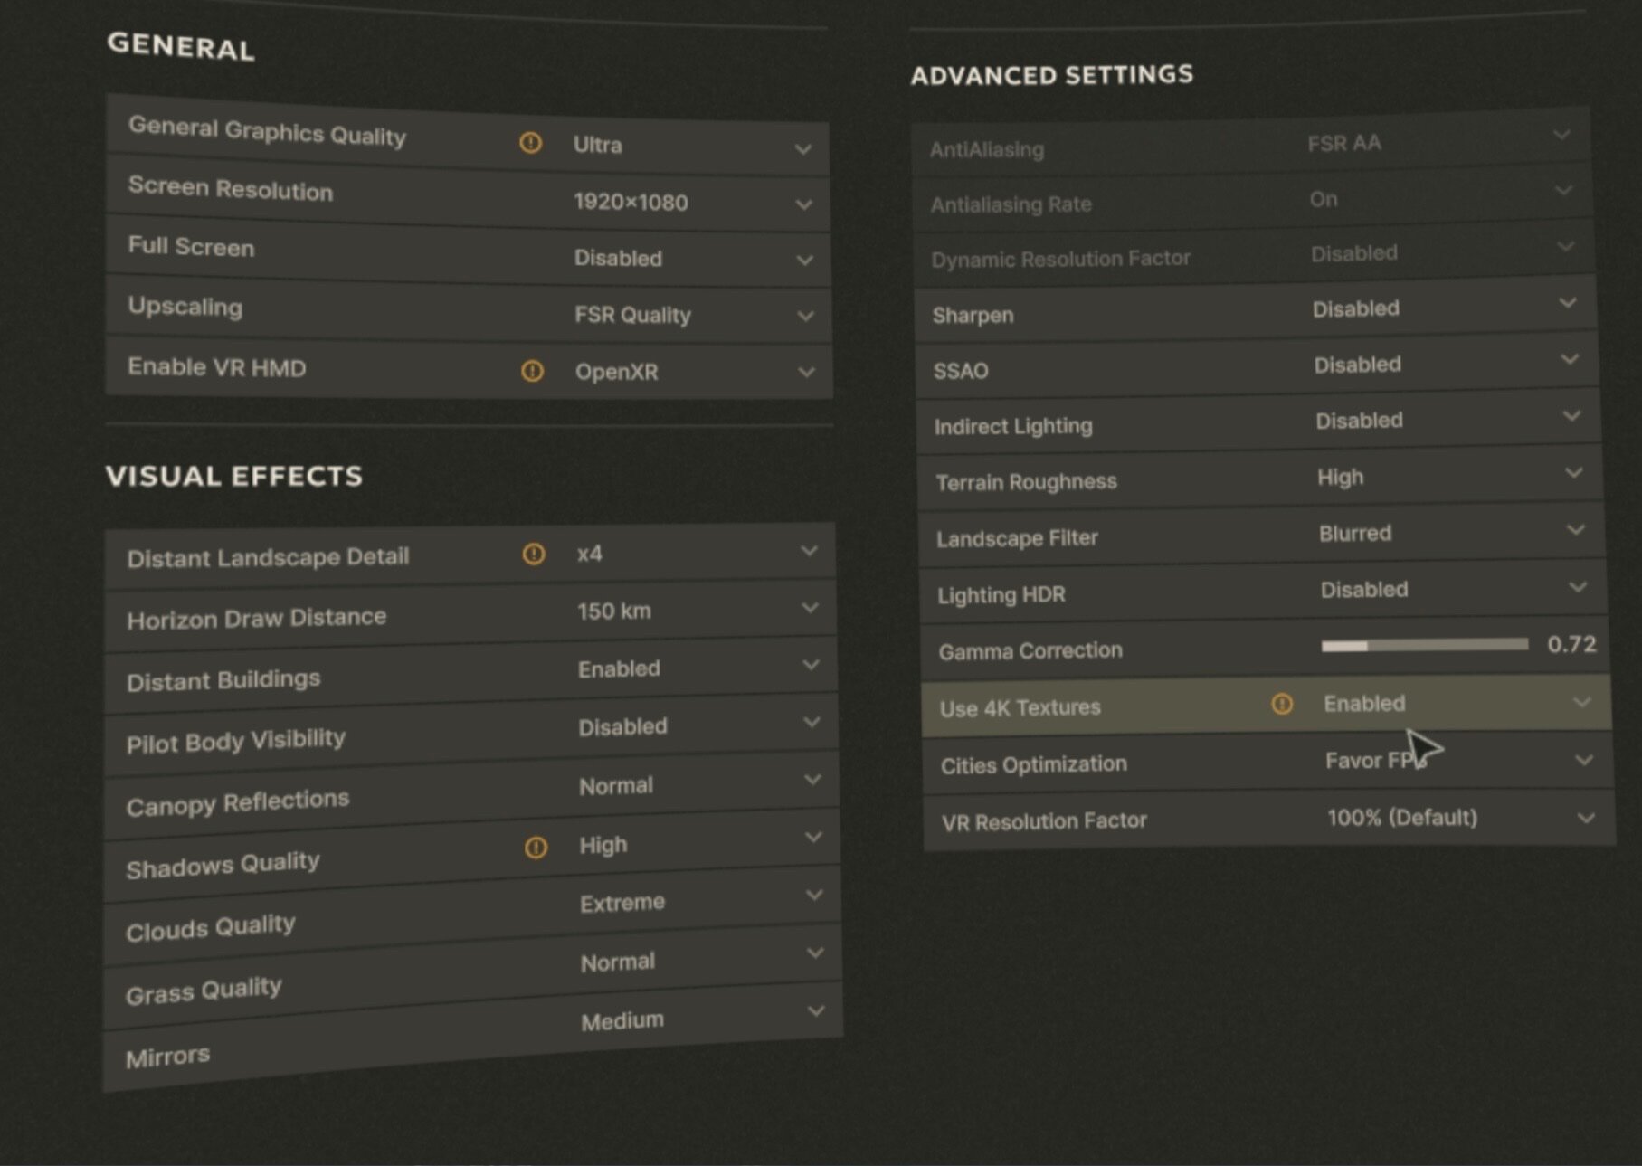Click the Cities Optimization label
The image size is (1642, 1166).
click(1033, 765)
